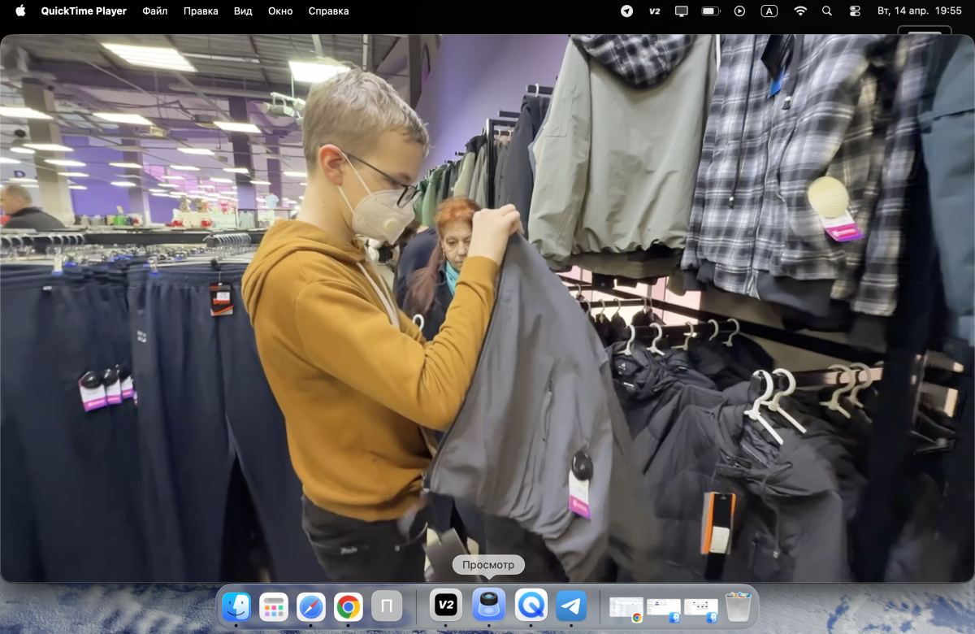Open the Вид menu in menu bar
Screen dimensions: 975x634
(243, 11)
